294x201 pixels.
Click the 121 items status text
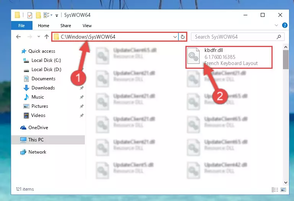(25, 189)
